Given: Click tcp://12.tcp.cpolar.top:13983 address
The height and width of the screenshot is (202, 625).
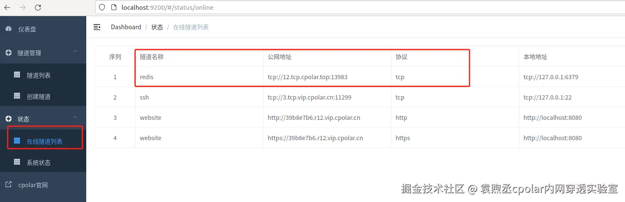Looking at the screenshot, I should [308, 77].
